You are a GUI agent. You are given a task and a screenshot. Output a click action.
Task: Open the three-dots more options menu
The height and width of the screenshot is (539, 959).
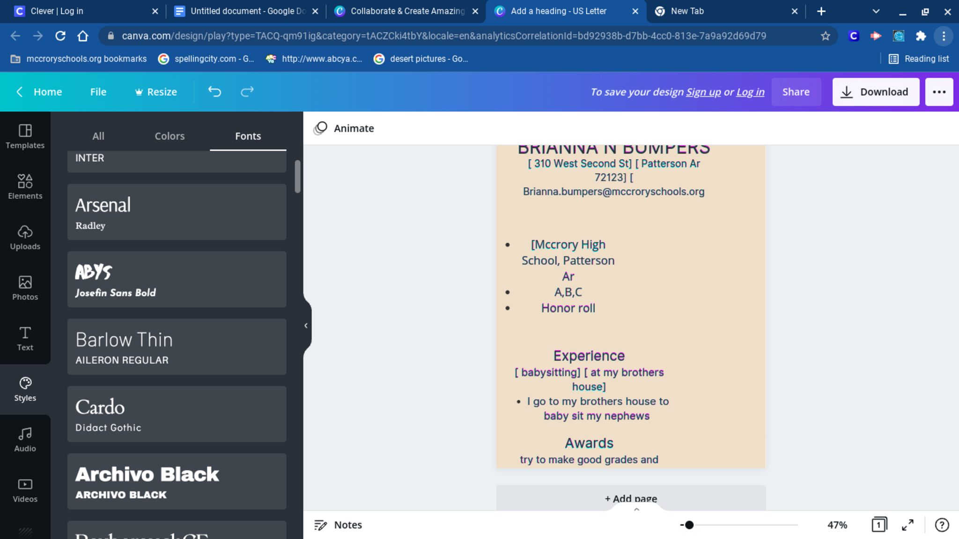point(939,92)
